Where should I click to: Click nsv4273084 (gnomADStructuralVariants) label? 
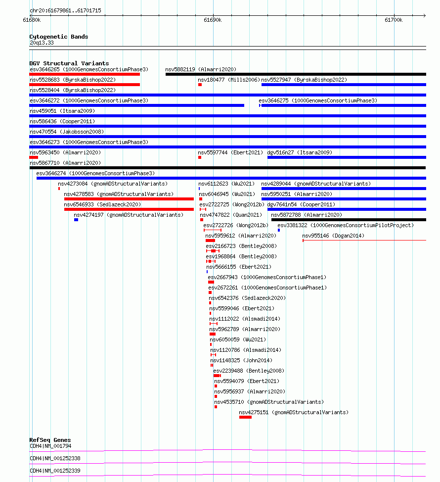(x=113, y=184)
